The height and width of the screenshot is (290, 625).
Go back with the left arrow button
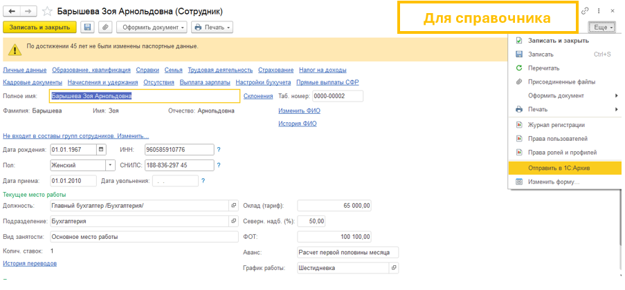[x=12, y=11]
